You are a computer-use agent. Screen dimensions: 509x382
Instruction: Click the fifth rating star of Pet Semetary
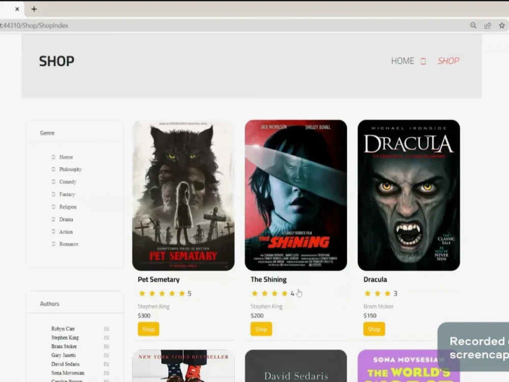point(182,293)
